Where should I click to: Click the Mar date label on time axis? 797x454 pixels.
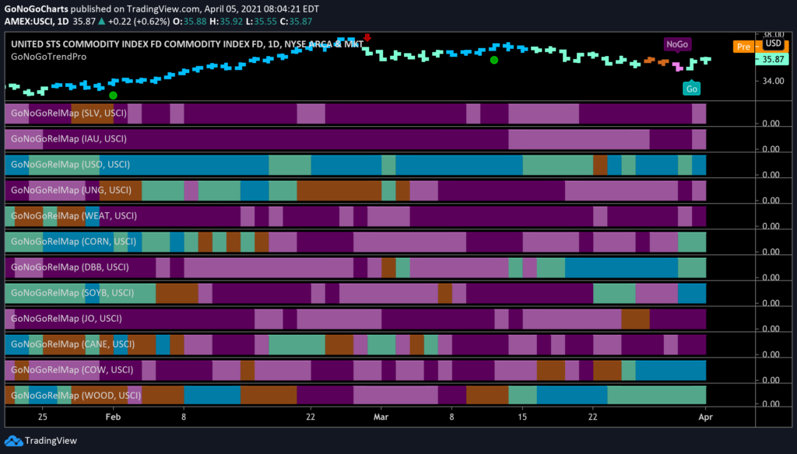click(x=381, y=417)
